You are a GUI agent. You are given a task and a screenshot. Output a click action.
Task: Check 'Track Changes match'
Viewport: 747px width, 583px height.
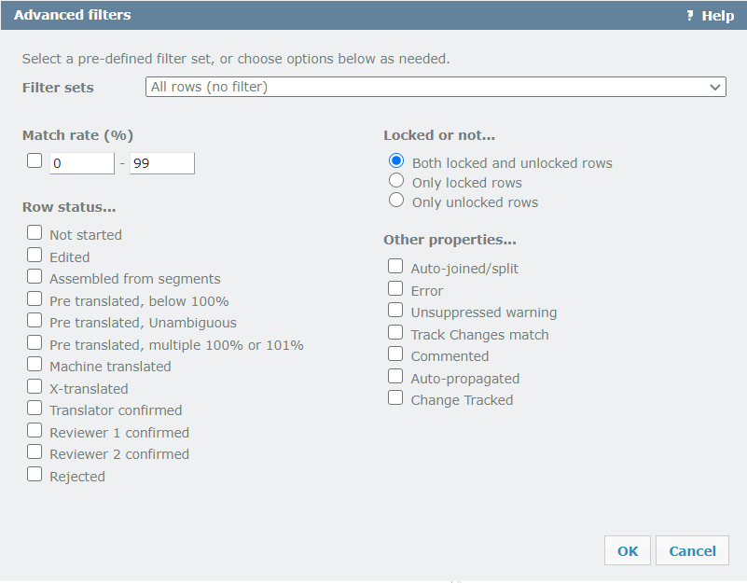pyautogui.click(x=395, y=331)
